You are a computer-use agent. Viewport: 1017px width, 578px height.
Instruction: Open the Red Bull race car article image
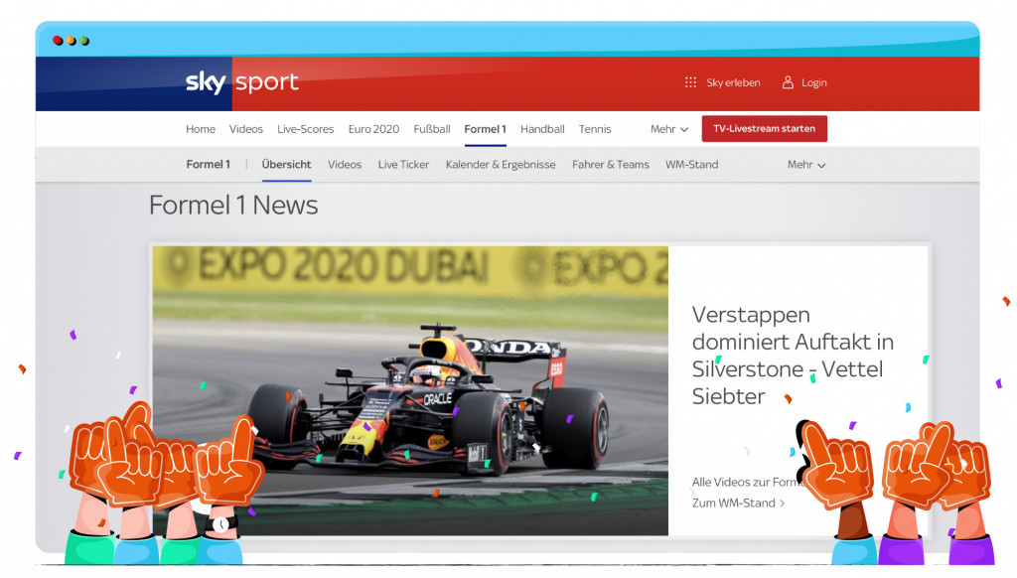coord(410,390)
